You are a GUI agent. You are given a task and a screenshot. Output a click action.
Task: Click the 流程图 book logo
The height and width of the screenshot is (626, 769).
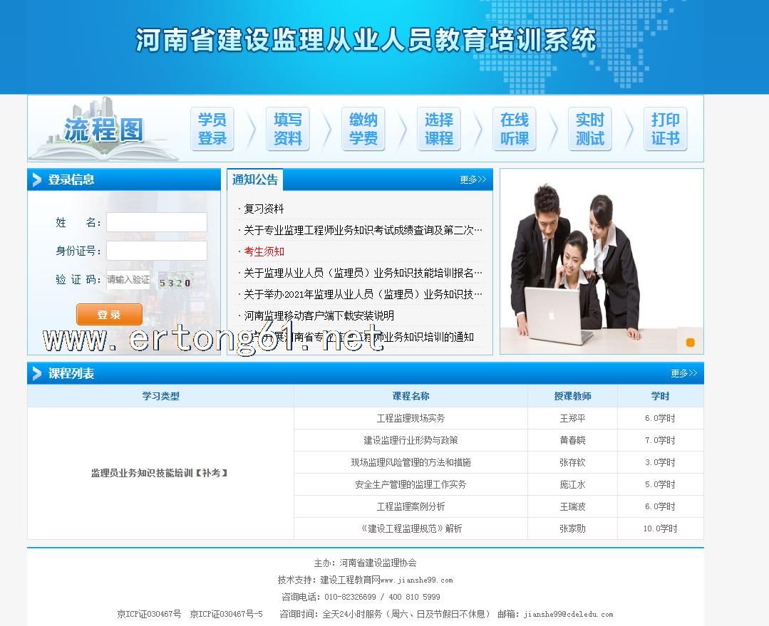pos(103,130)
